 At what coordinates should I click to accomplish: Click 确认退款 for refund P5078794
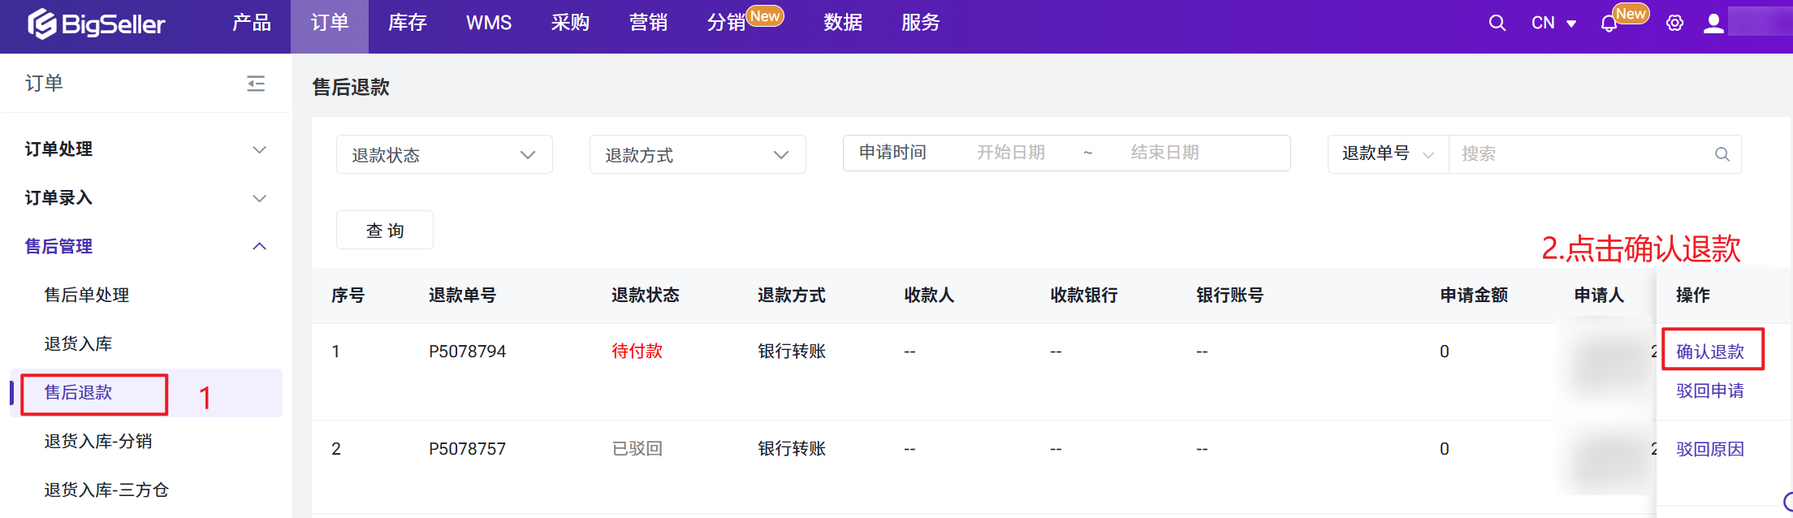tap(1710, 352)
